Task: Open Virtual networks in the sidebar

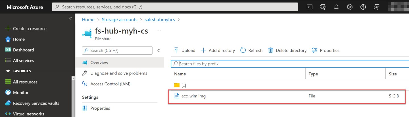Action: click(25, 114)
